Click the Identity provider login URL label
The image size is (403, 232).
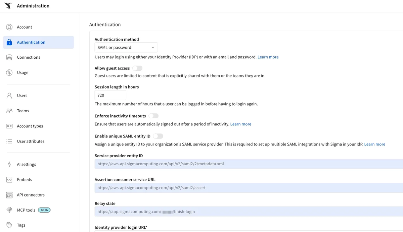(x=121, y=227)
